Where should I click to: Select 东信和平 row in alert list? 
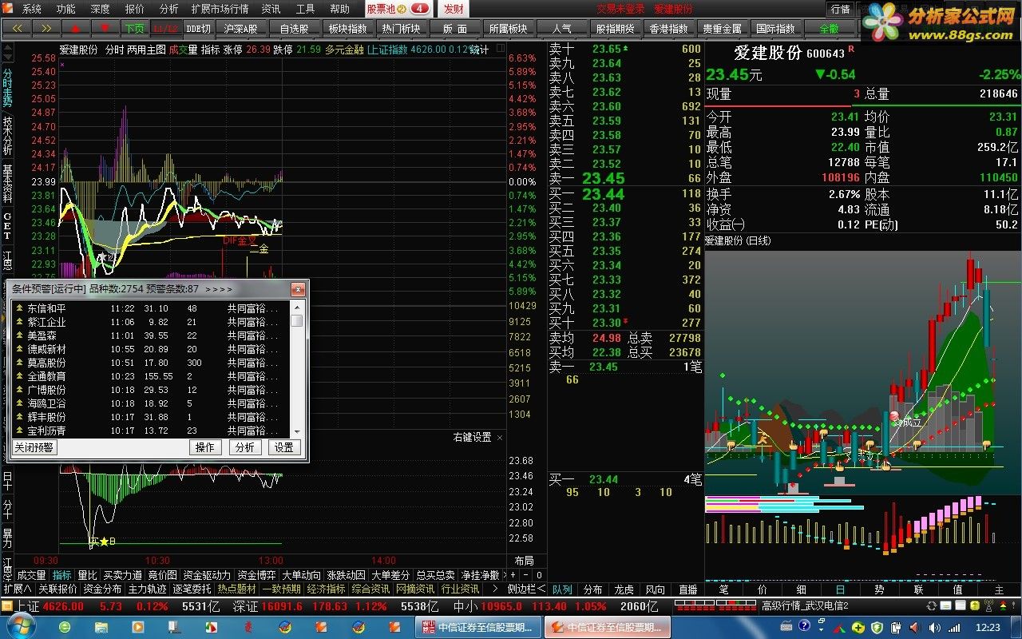click(x=150, y=308)
